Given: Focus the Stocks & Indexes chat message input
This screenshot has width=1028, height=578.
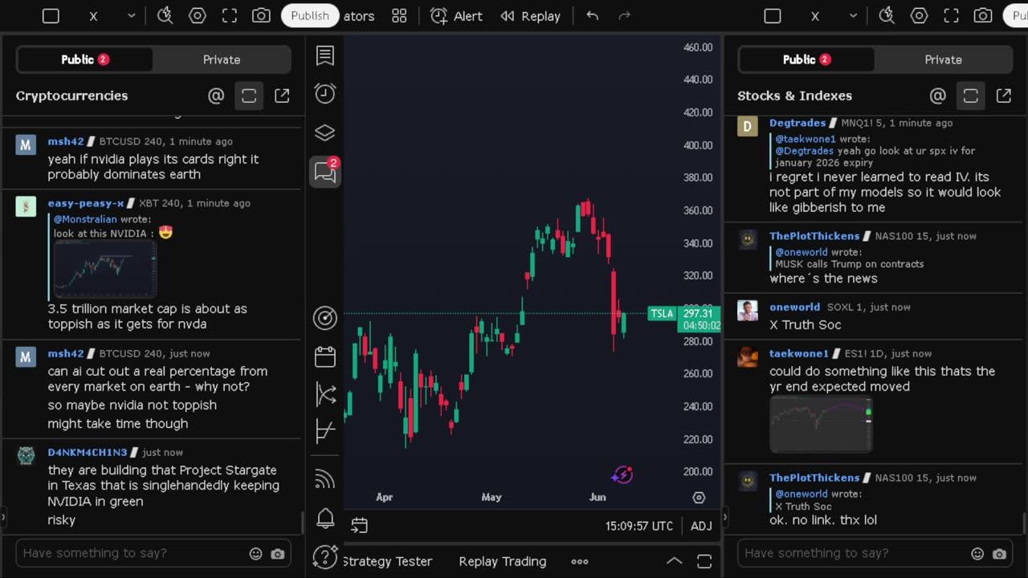Looking at the screenshot, I should [855, 553].
